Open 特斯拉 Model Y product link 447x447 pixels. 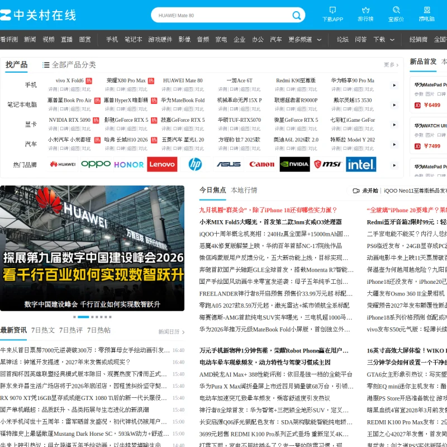tap(353, 140)
